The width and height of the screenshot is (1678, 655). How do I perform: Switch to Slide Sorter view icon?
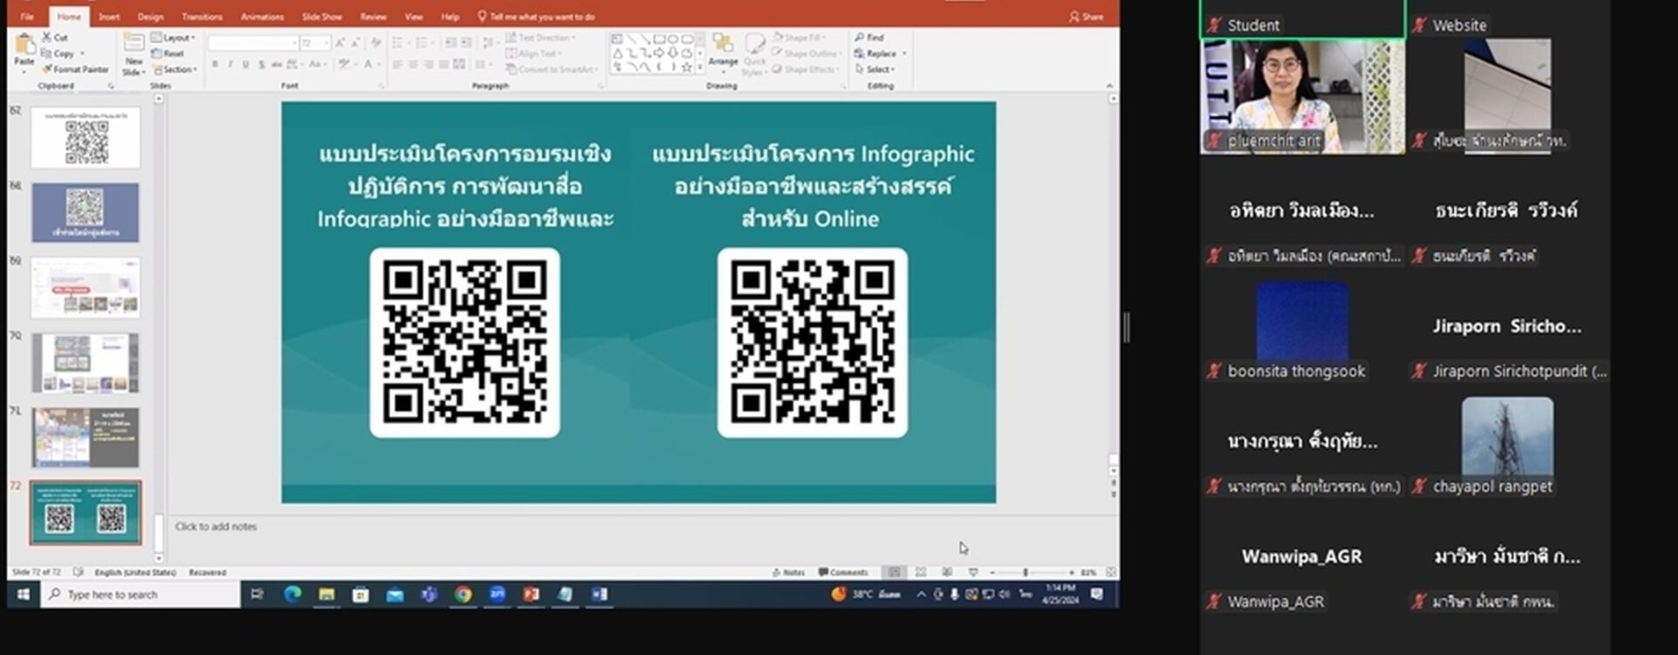pyautogui.click(x=920, y=573)
